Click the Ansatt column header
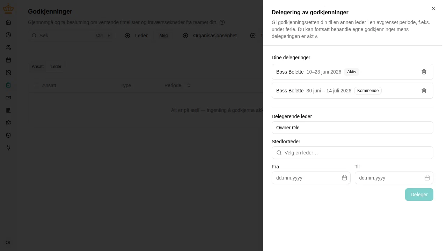 49,85
